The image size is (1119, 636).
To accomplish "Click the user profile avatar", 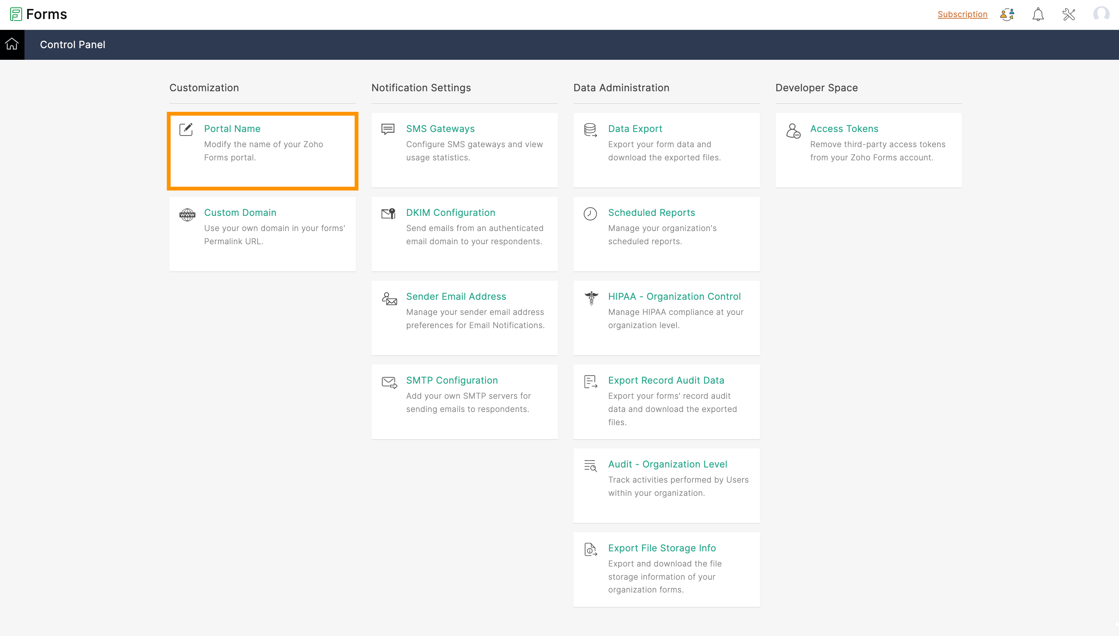I will (x=1101, y=14).
